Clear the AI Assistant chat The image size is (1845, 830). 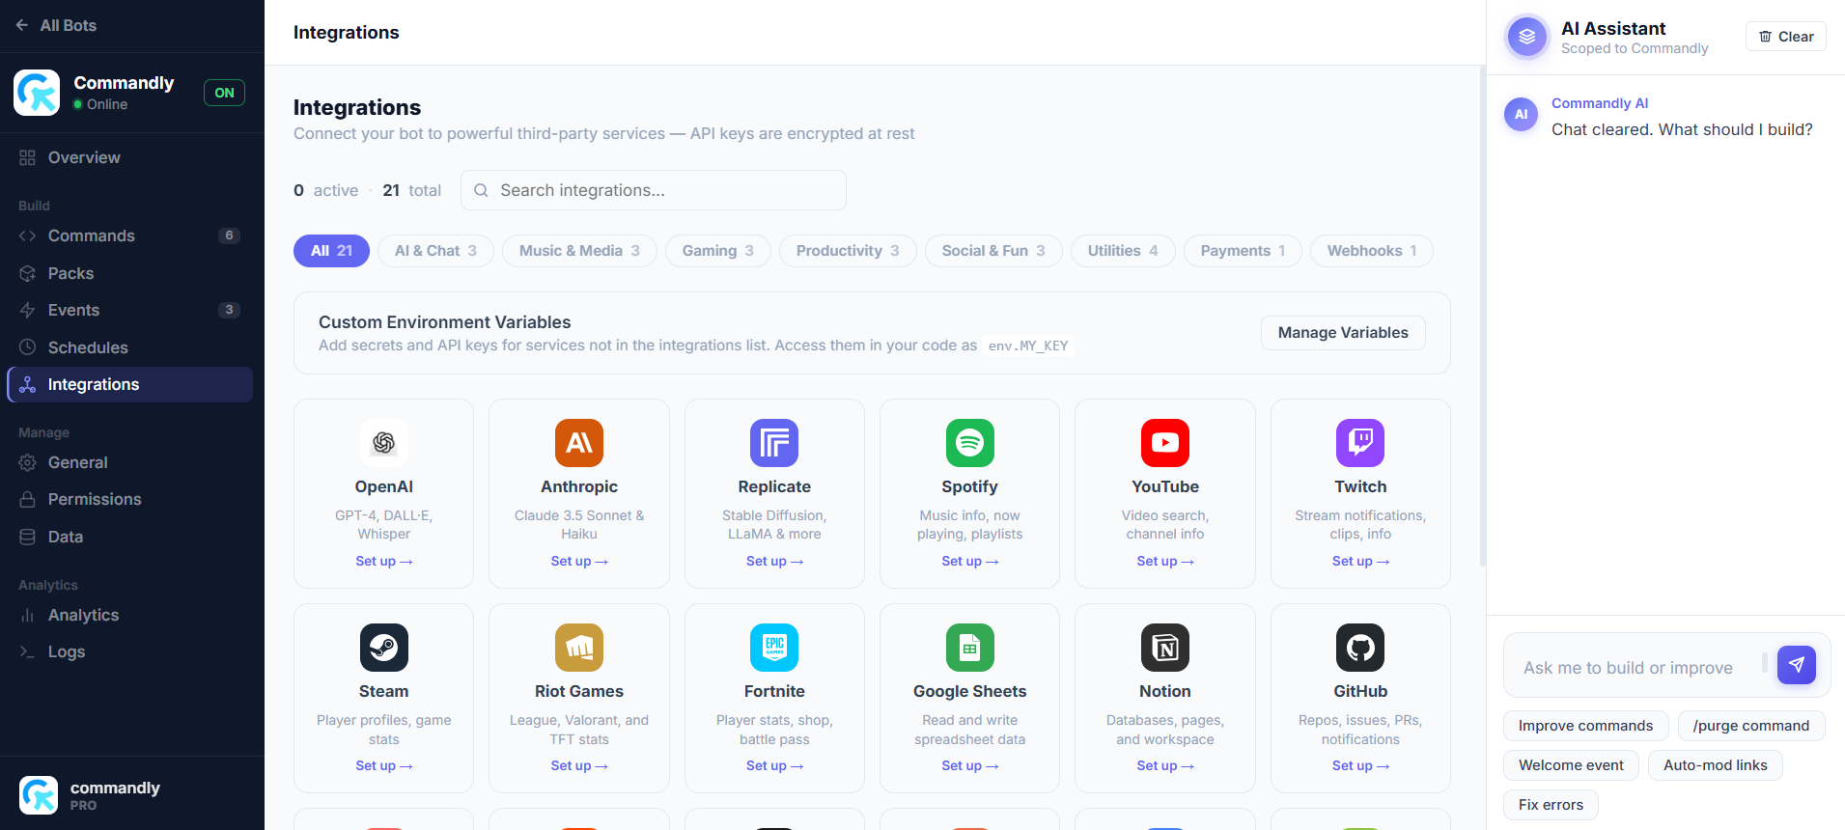(x=1786, y=37)
